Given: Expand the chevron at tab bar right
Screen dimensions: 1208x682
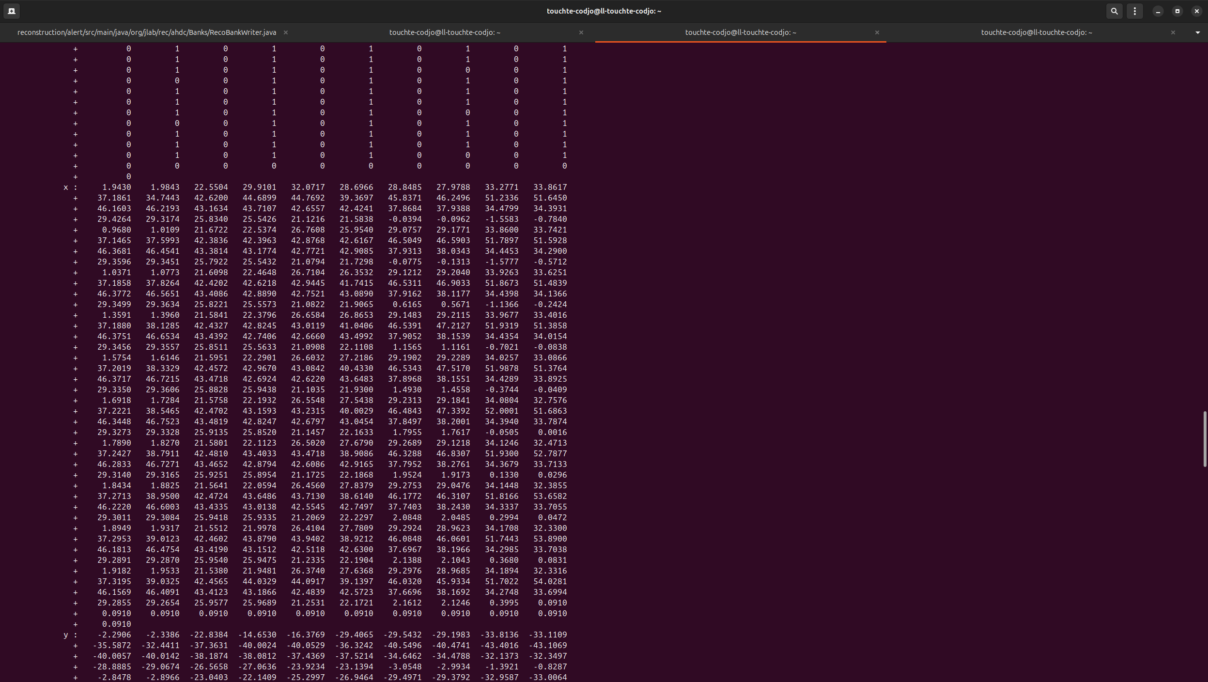Looking at the screenshot, I should click(1198, 32).
